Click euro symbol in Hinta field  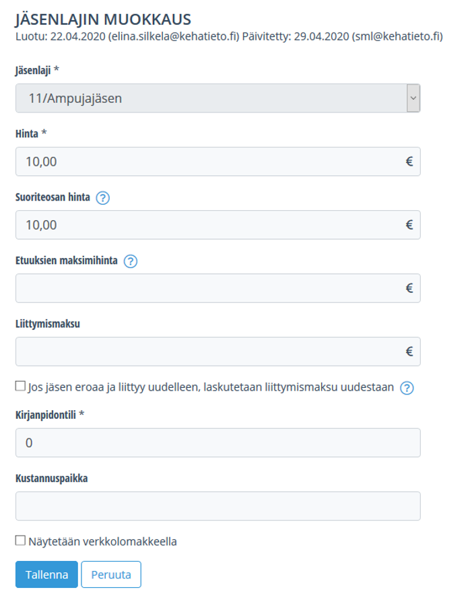click(409, 162)
